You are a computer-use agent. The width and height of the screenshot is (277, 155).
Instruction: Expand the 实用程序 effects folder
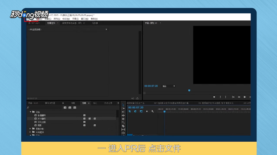(x=30, y=132)
